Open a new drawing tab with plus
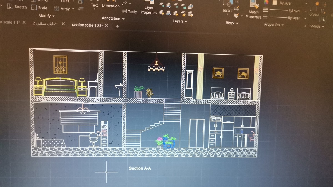 click(117, 26)
